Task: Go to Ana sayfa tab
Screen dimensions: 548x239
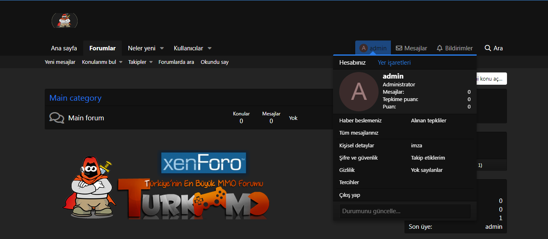Action: (x=64, y=48)
